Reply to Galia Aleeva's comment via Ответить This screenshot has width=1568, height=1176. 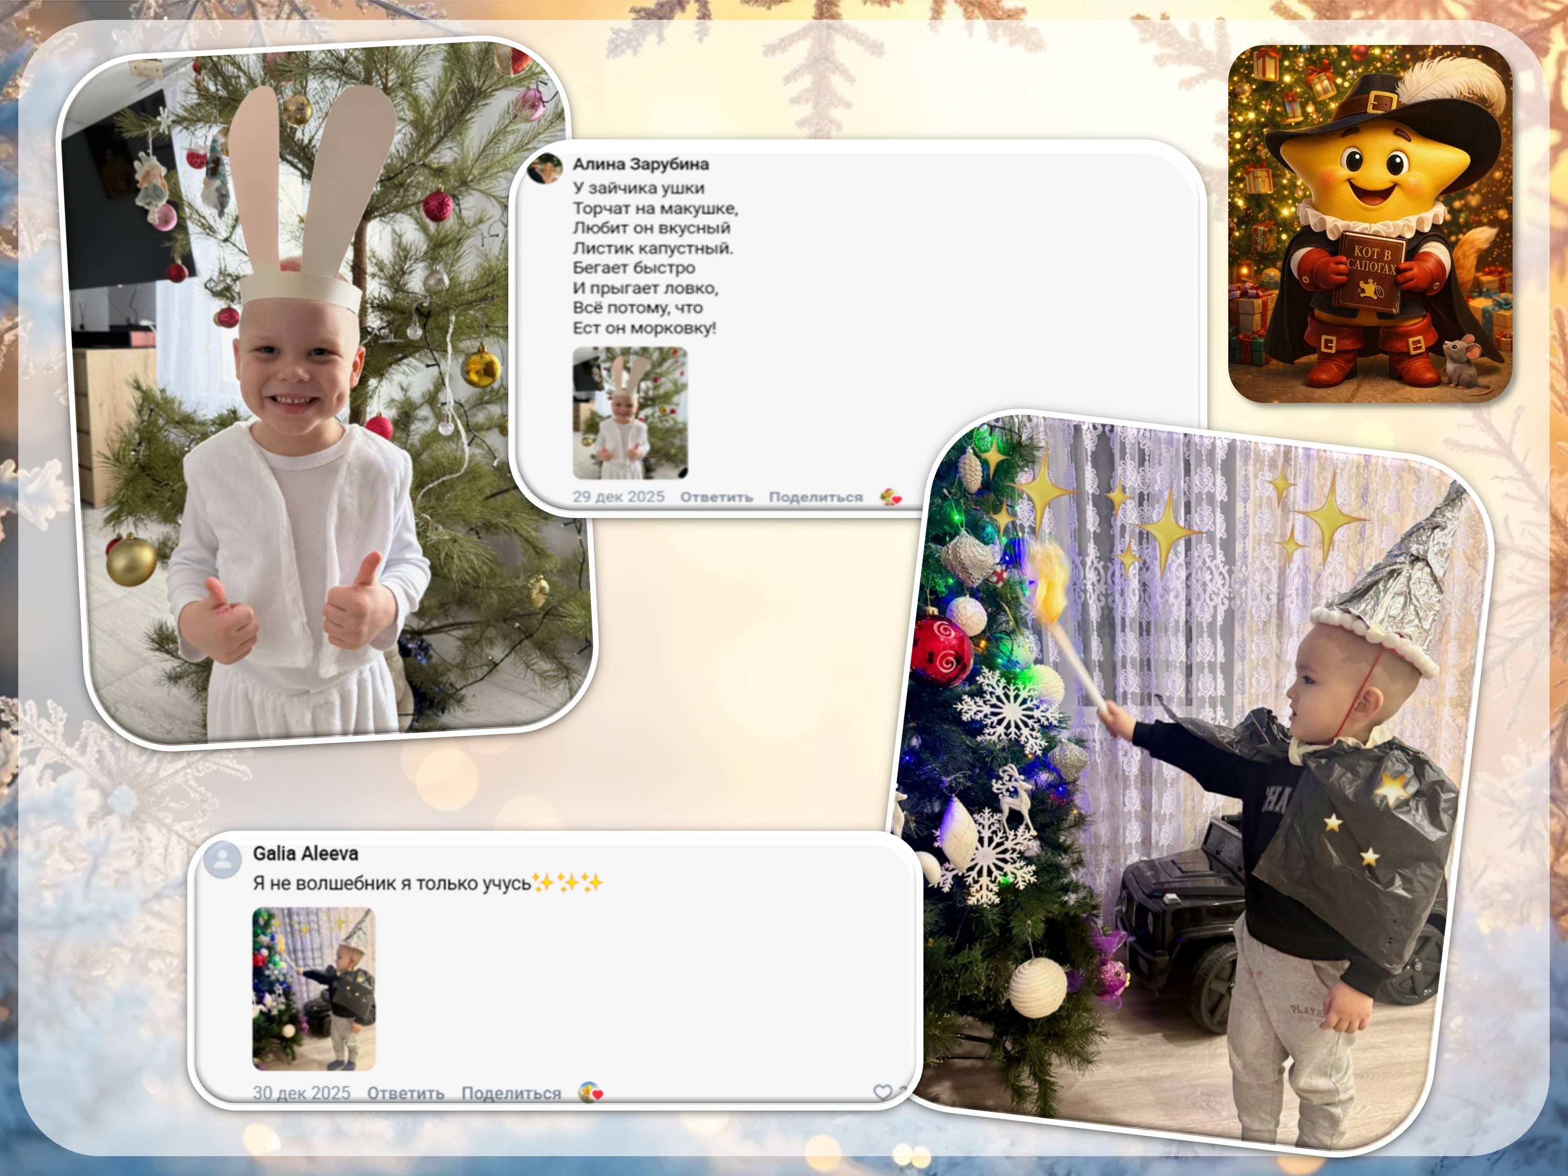406,1093
